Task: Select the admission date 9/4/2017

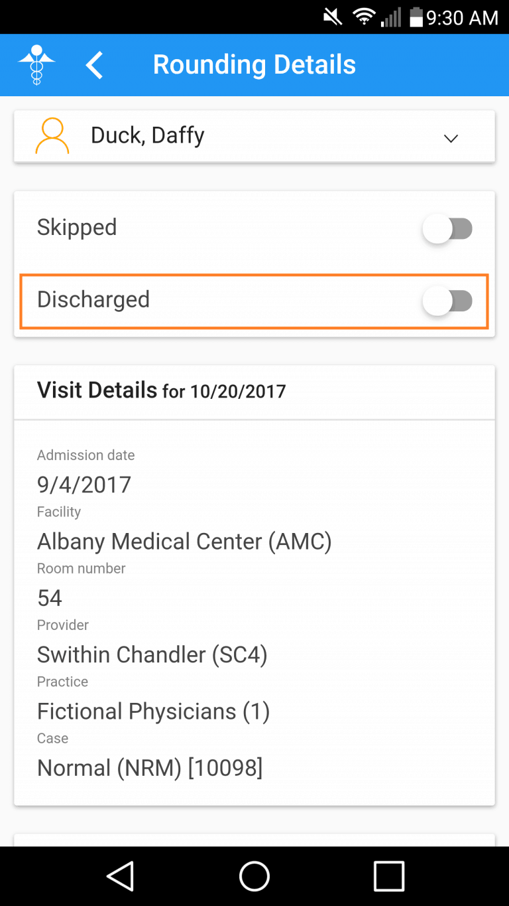Action: click(84, 485)
